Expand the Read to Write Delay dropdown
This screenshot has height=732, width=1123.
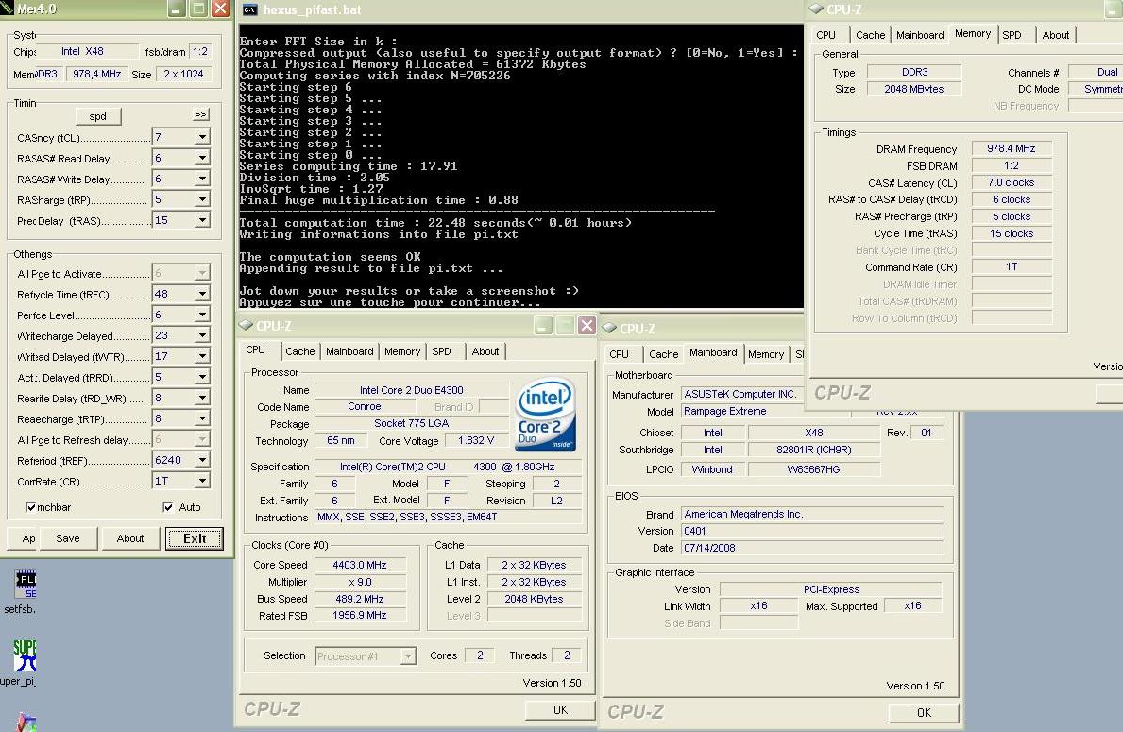(x=203, y=398)
